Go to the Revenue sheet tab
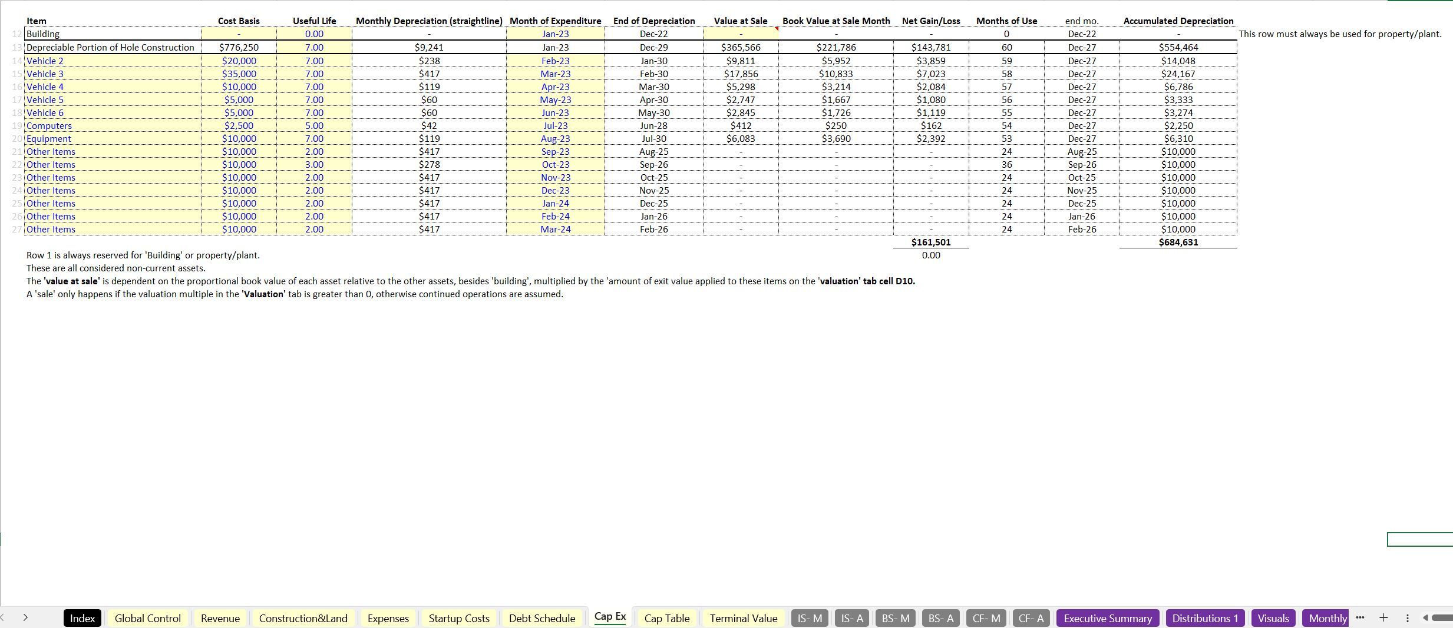1453x628 pixels. [x=220, y=618]
